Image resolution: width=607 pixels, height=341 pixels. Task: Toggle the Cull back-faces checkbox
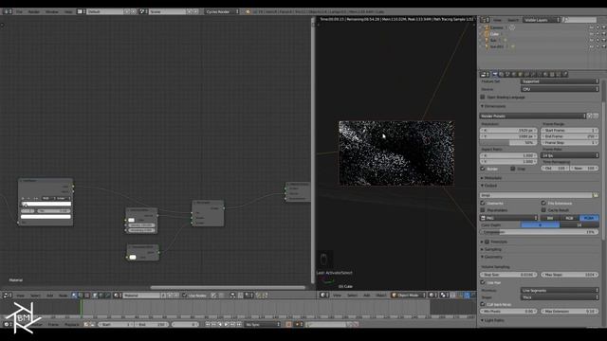483,305
